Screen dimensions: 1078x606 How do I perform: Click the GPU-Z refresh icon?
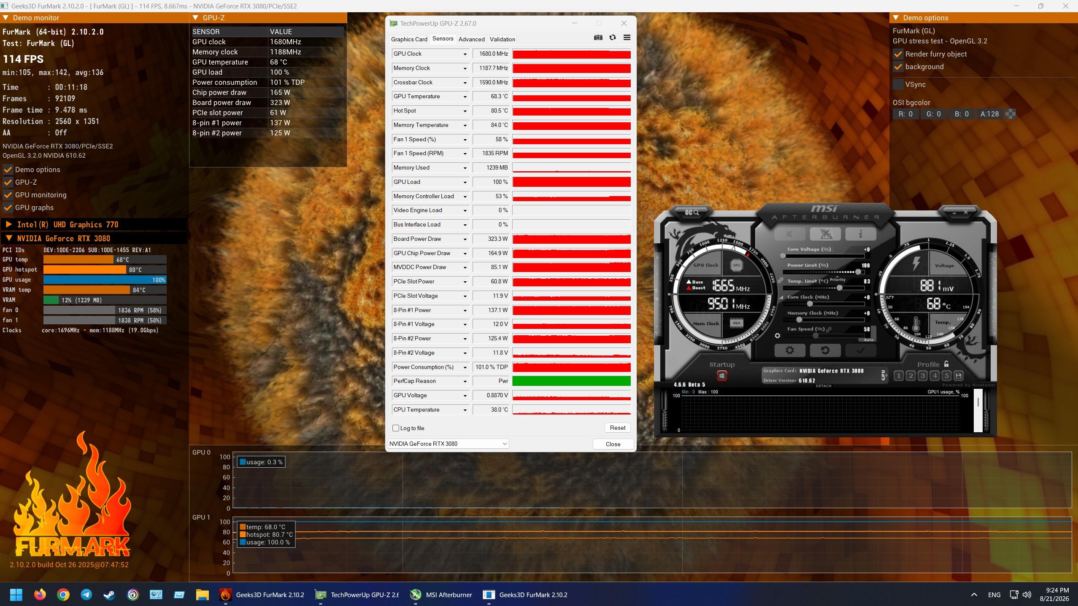pyautogui.click(x=613, y=38)
